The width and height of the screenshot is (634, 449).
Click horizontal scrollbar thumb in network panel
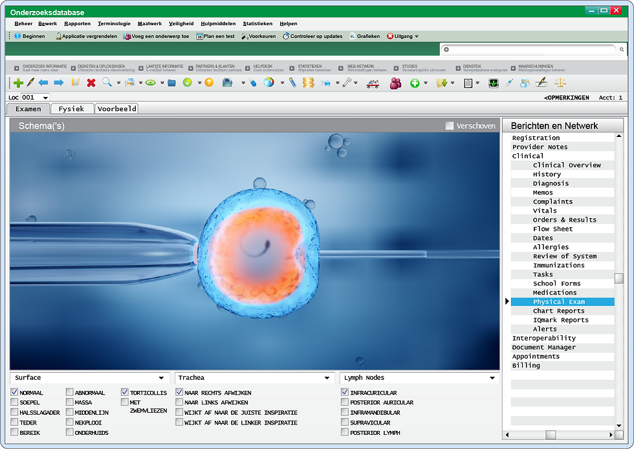point(551,434)
